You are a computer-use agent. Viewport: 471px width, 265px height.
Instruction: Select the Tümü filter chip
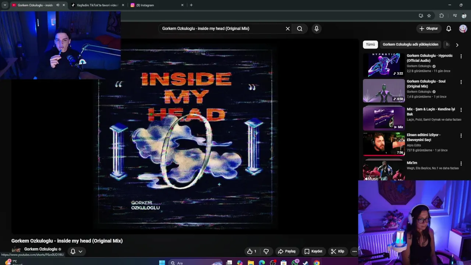[x=370, y=45]
